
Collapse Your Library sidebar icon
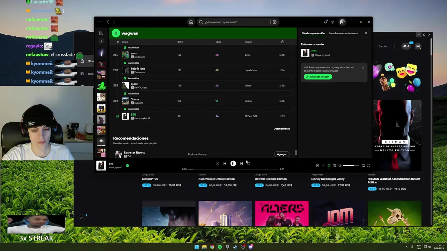pos(101,33)
